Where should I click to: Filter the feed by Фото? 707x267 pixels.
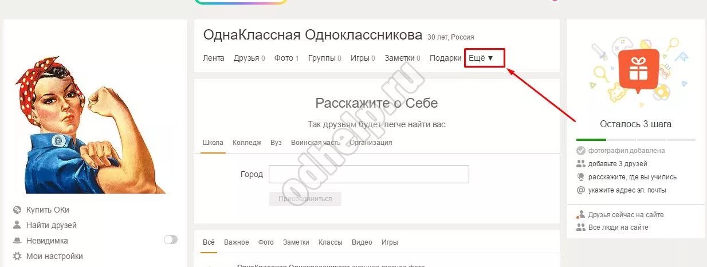266,242
